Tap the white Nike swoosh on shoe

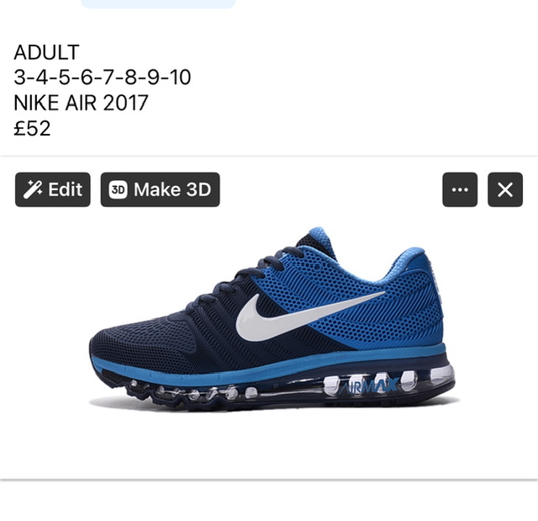click(x=302, y=316)
